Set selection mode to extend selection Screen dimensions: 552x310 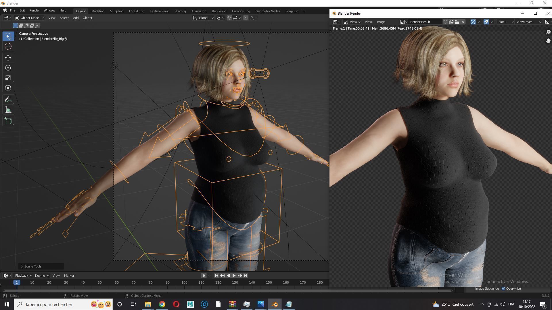(21, 26)
